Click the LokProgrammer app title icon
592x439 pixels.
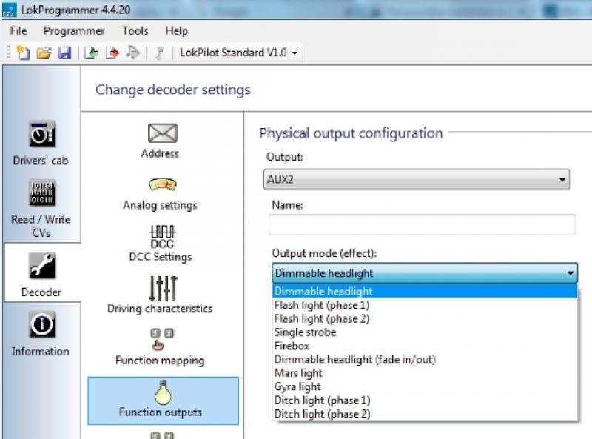9,10
